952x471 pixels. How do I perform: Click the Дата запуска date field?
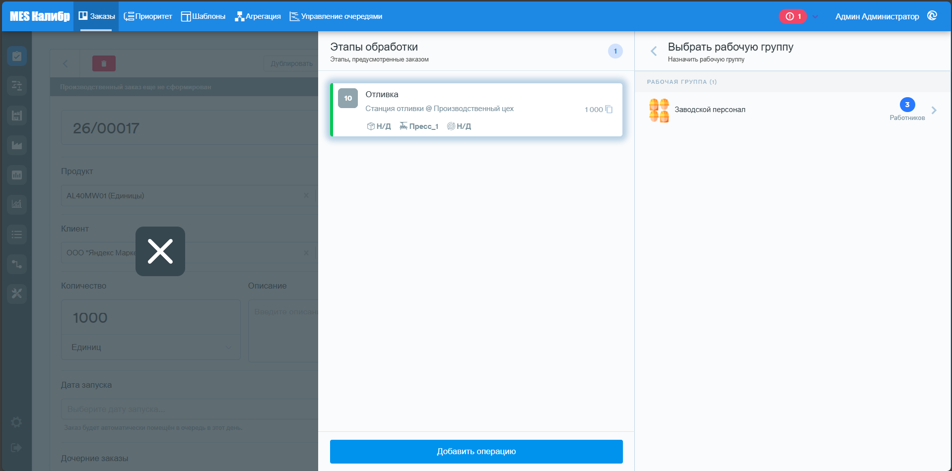click(189, 409)
